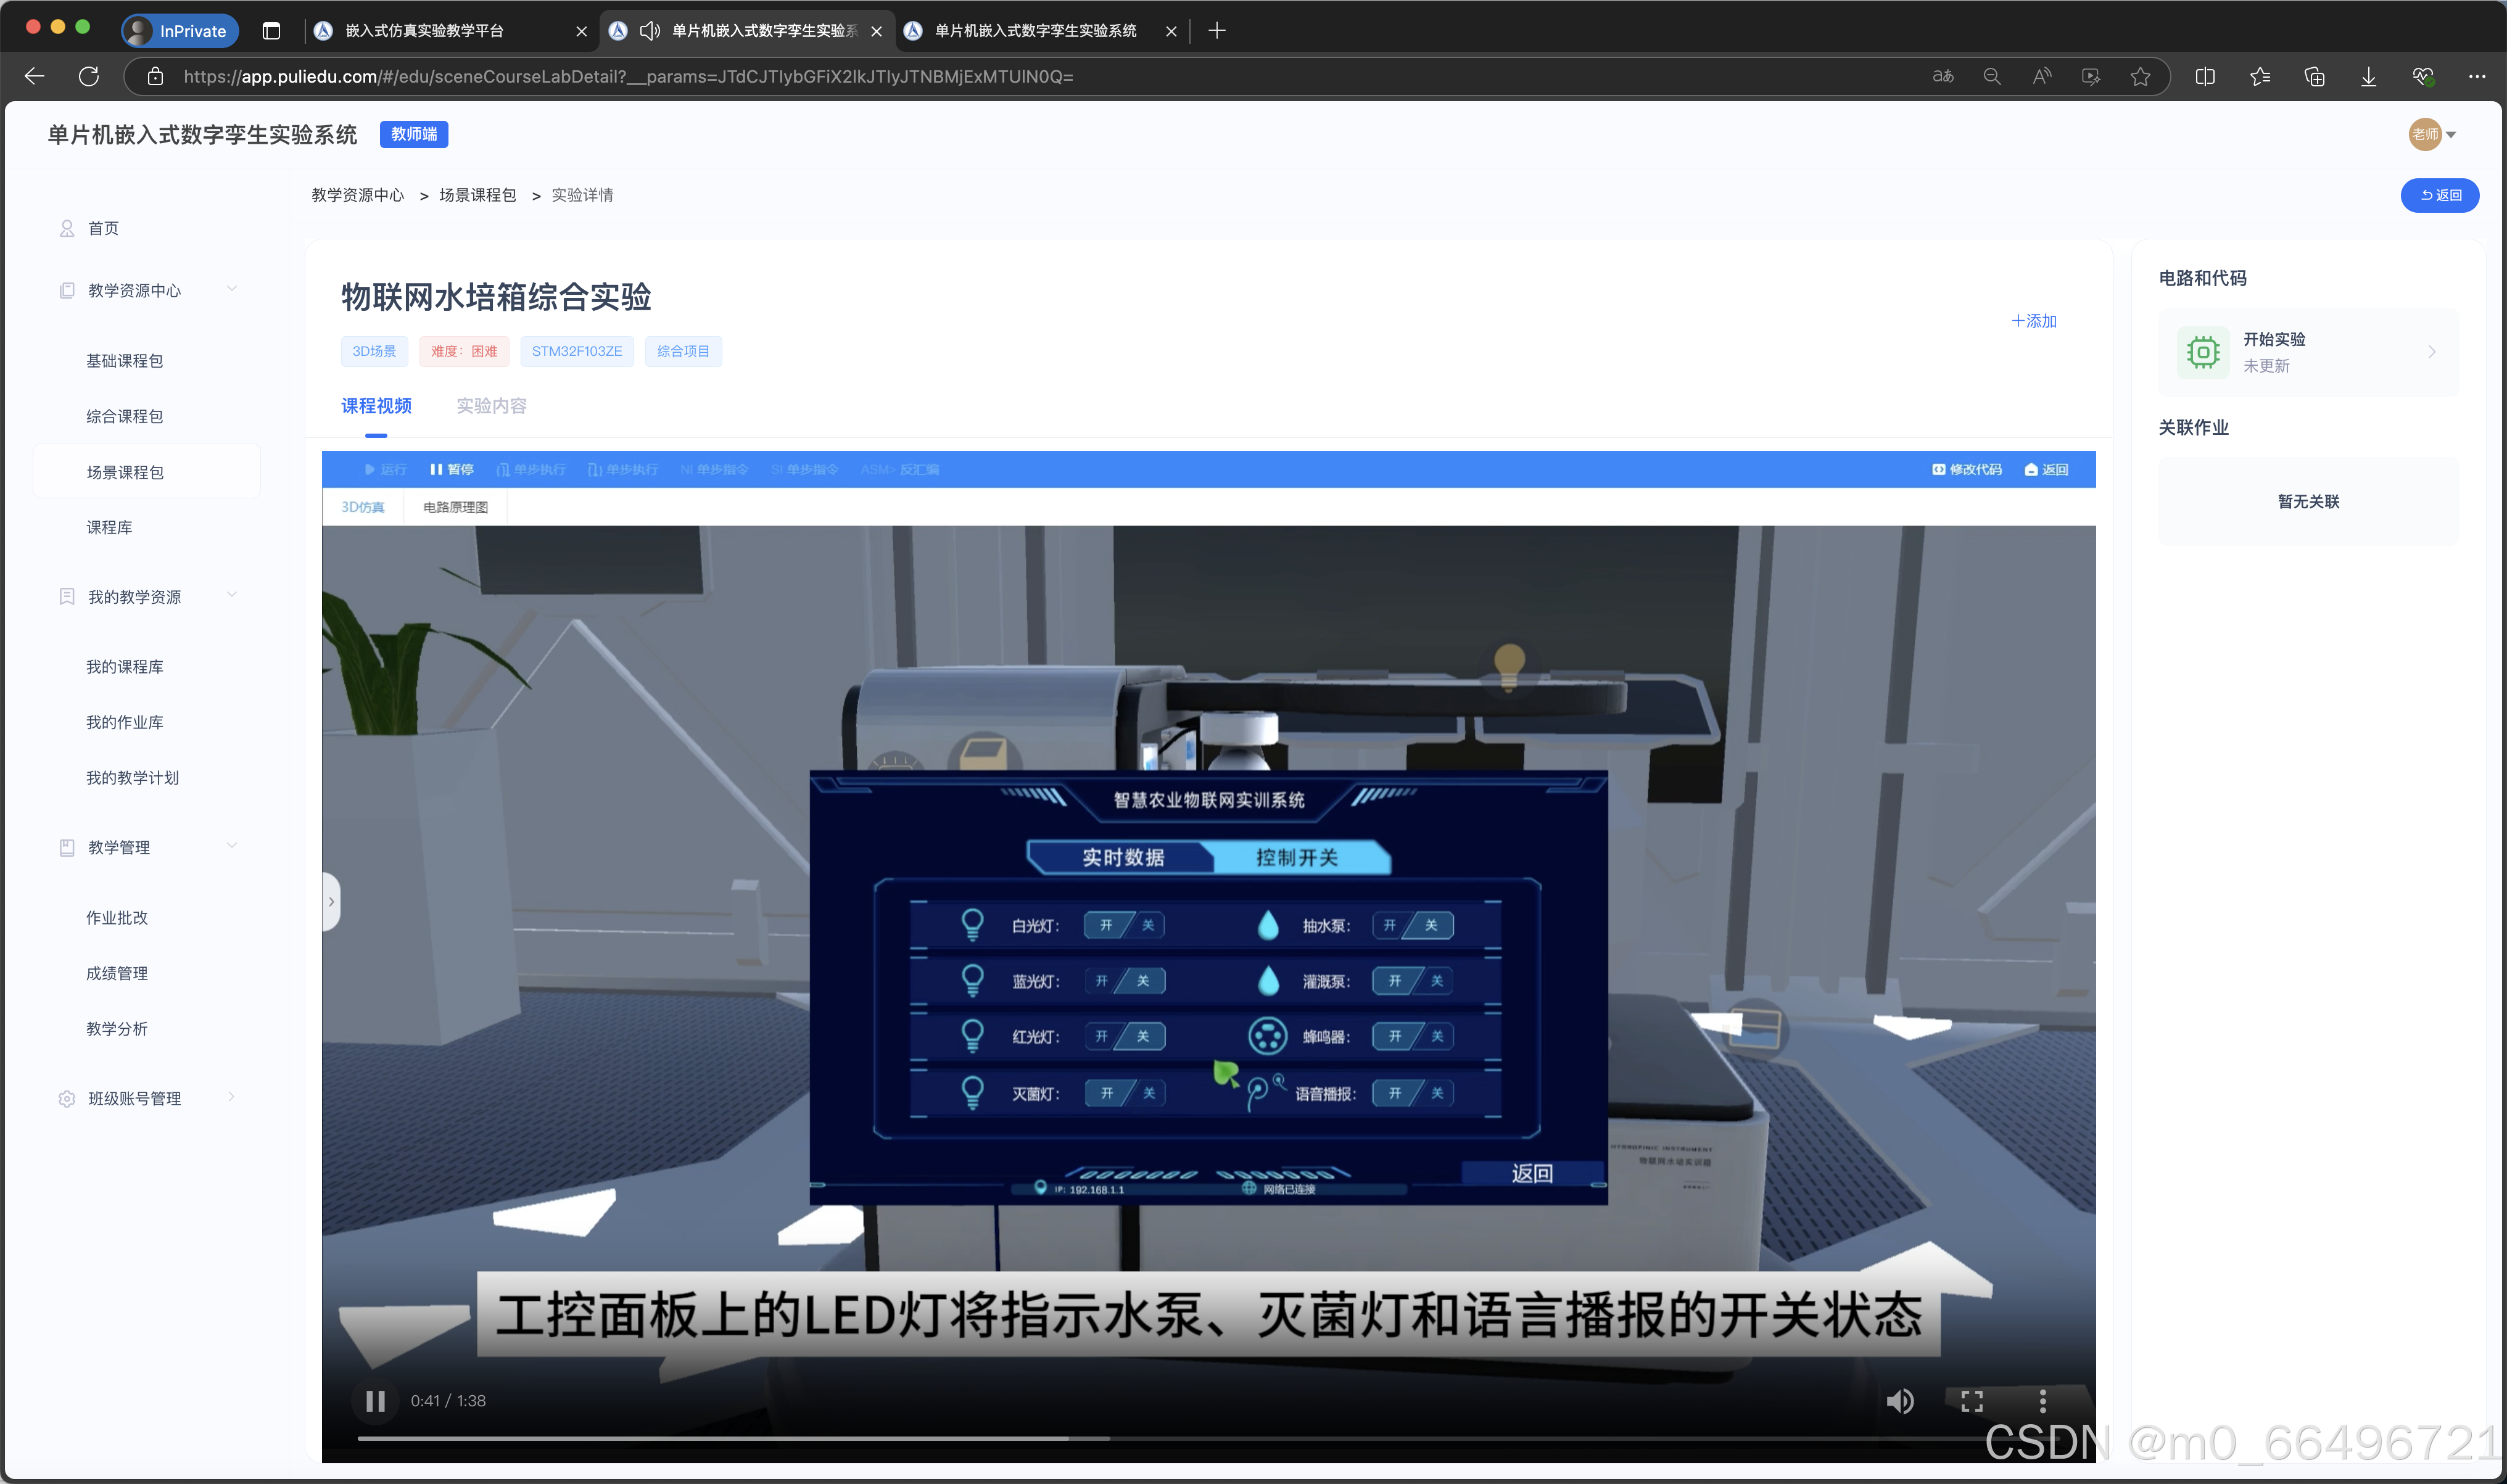Mute the video volume speaker icon
The image size is (2507, 1484).
point(1900,1401)
